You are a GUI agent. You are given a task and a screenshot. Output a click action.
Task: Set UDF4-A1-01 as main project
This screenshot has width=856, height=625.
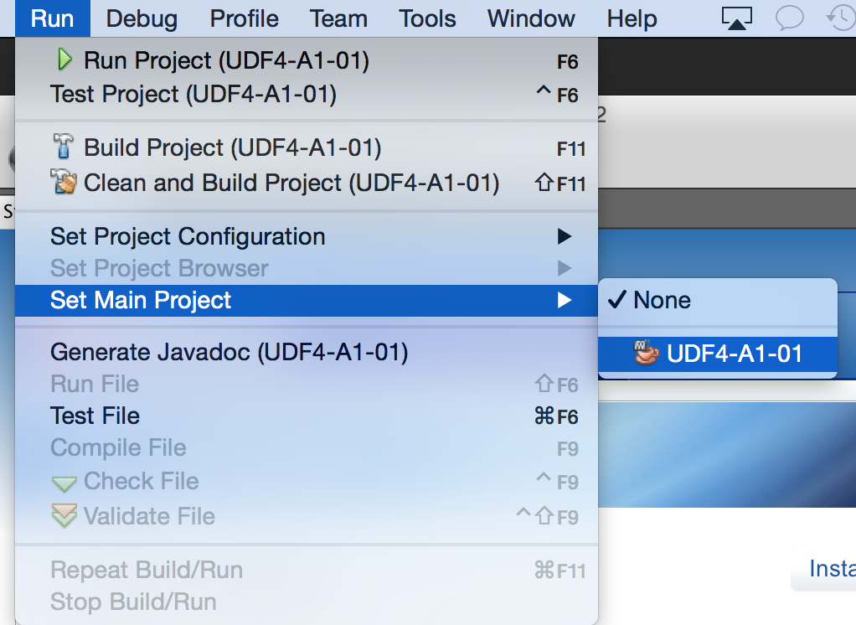pyautogui.click(x=718, y=354)
